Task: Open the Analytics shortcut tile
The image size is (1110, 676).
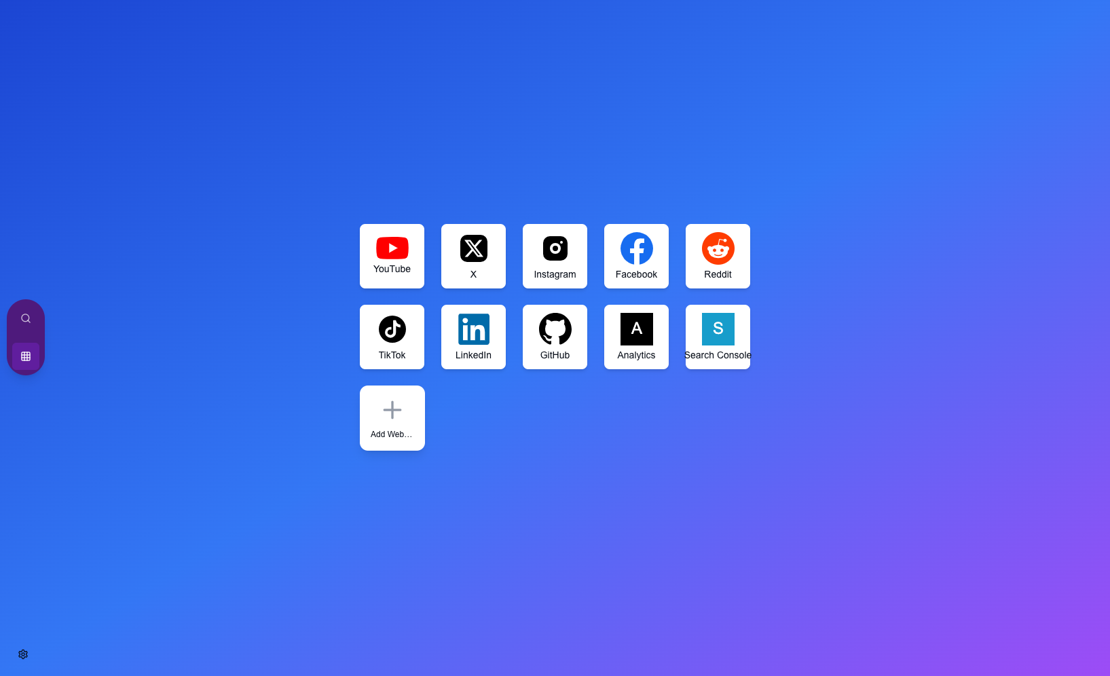Action: pyautogui.click(x=636, y=337)
